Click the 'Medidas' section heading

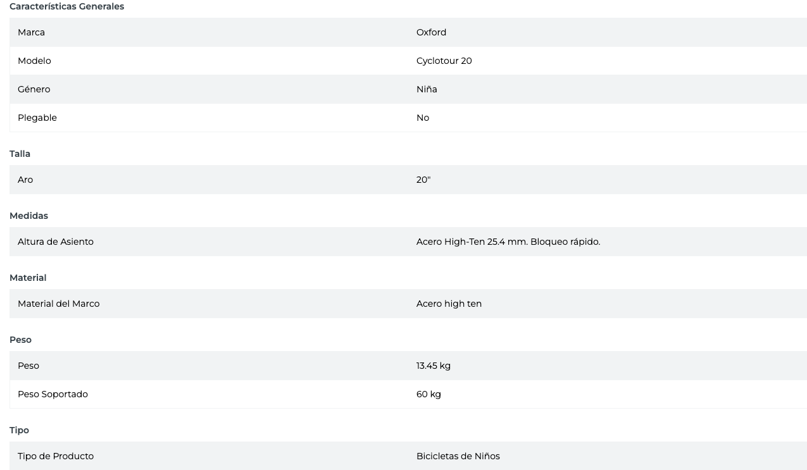28,216
